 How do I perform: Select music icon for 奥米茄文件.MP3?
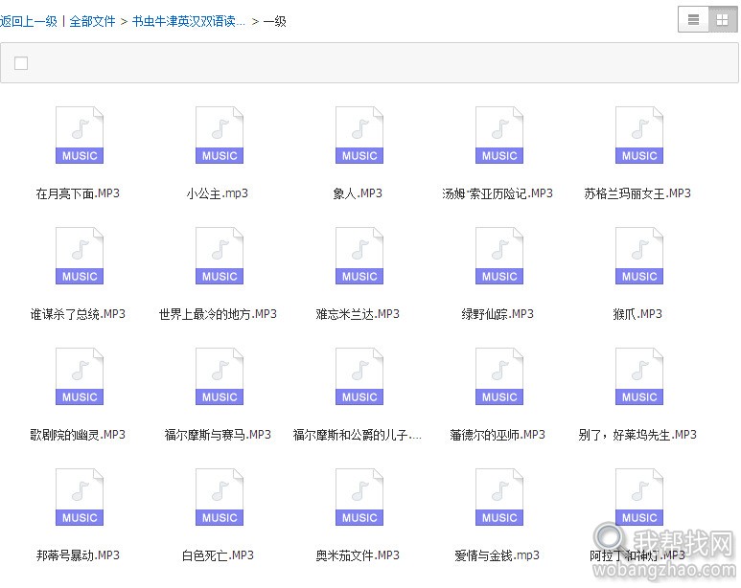point(359,497)
